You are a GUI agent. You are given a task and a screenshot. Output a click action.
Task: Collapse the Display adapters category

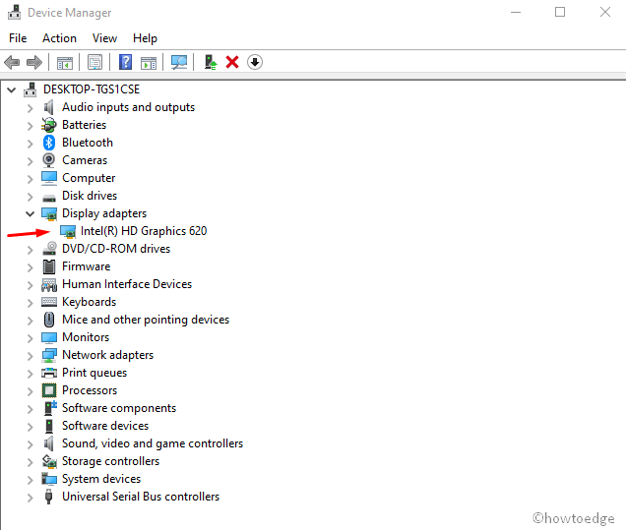[x=30, y=213]
